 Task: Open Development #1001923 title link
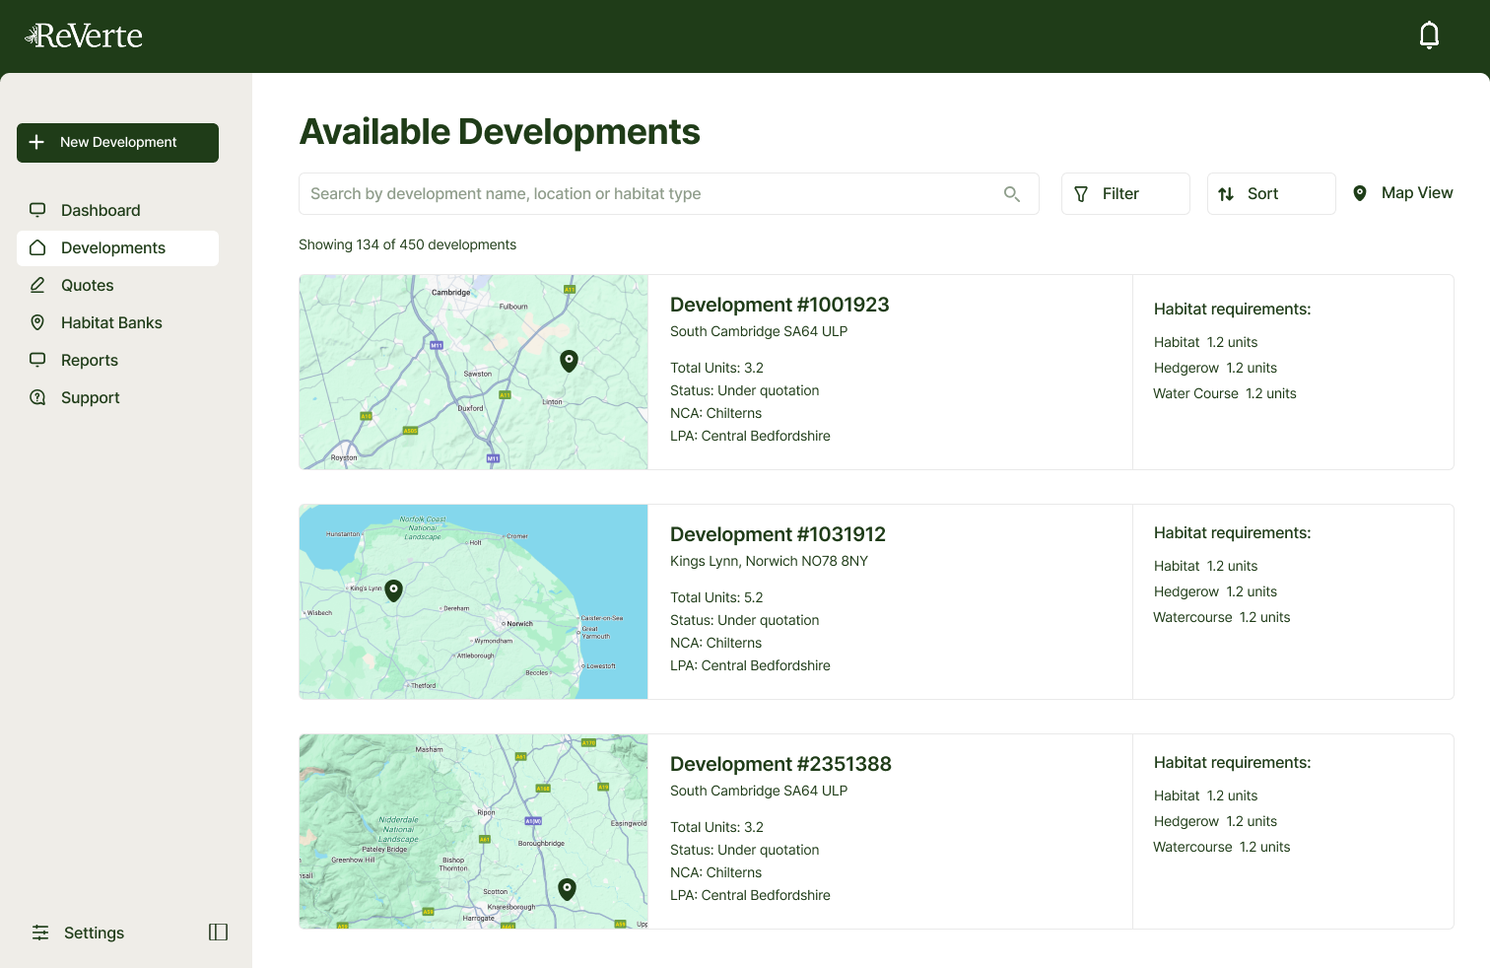(779, 305)
